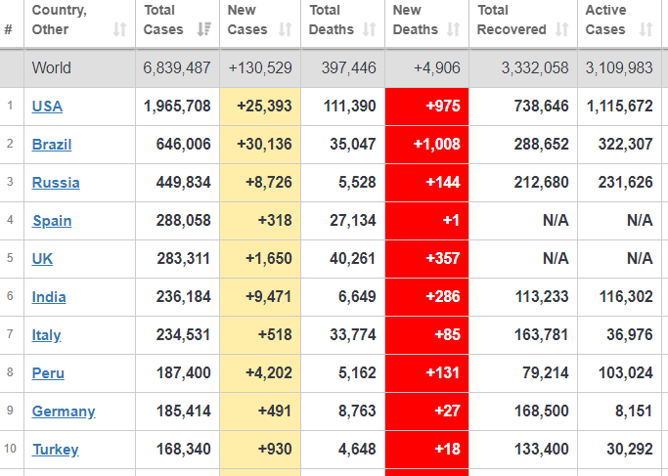This screenshot has height=476, width=668.
Task: Select UK new cases +1,650
Action: click(269, 258)
